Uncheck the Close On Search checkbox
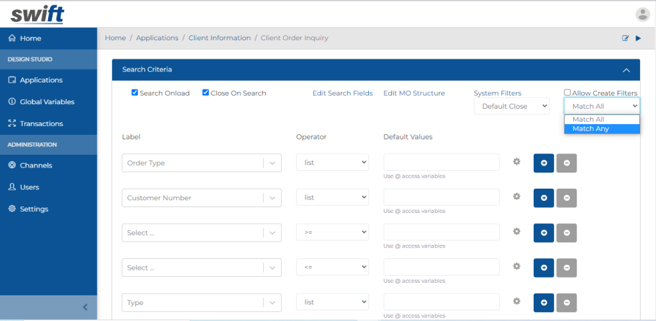The height and width of the screenshot is (321, 656). pyautogui.click(x=206, y=93)
